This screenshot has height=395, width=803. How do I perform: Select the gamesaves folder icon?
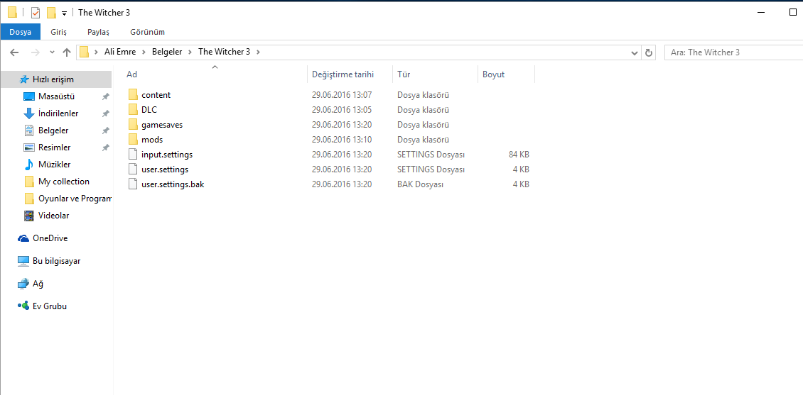[133, 125]
